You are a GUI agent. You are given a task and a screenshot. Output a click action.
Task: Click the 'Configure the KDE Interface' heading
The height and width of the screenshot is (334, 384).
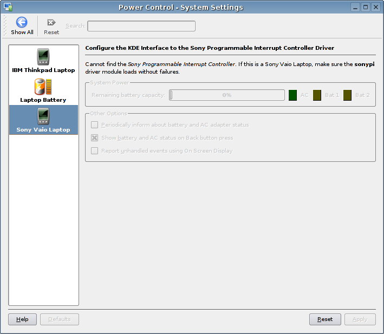click(210, 48)
